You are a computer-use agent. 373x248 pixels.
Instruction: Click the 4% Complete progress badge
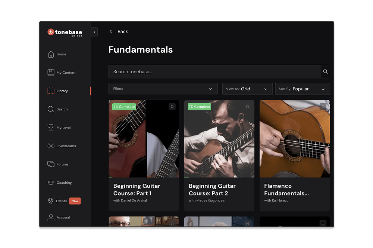tap(124, 107)
